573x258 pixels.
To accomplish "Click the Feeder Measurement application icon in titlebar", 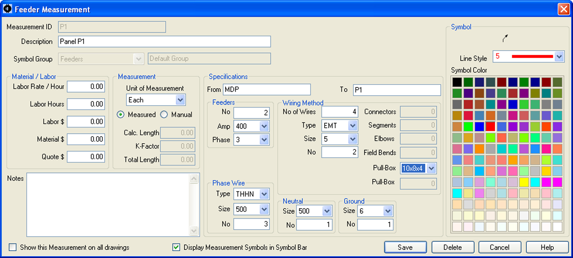I will (7, 8).
